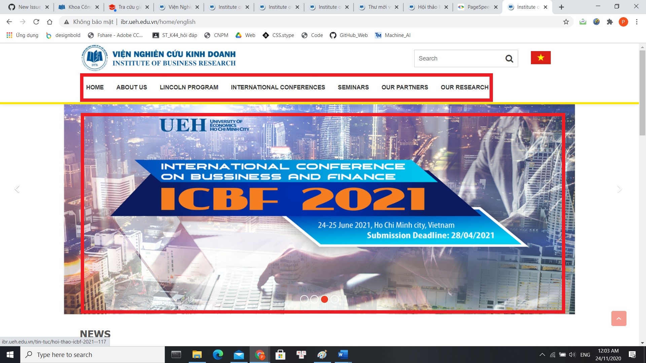
Task: Switch to the PageSpeed browser tab
Action: pos(477,7)
